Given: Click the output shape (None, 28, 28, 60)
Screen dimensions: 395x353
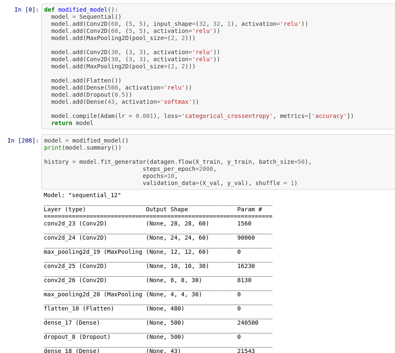Looking at the screenshot, I should (x=177, y=223).
